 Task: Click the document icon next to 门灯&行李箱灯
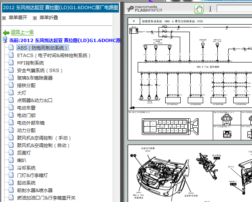[x=11, y=175]
